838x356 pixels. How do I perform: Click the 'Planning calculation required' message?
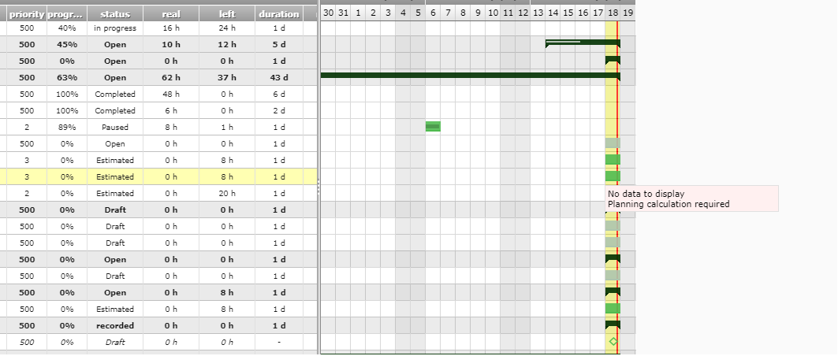coord(669,204)
